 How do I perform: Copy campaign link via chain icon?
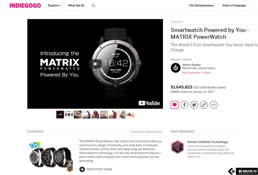(x=204, y=105)
